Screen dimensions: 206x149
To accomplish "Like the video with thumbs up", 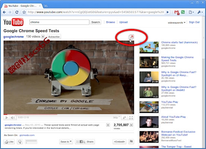I will (9, 142).
